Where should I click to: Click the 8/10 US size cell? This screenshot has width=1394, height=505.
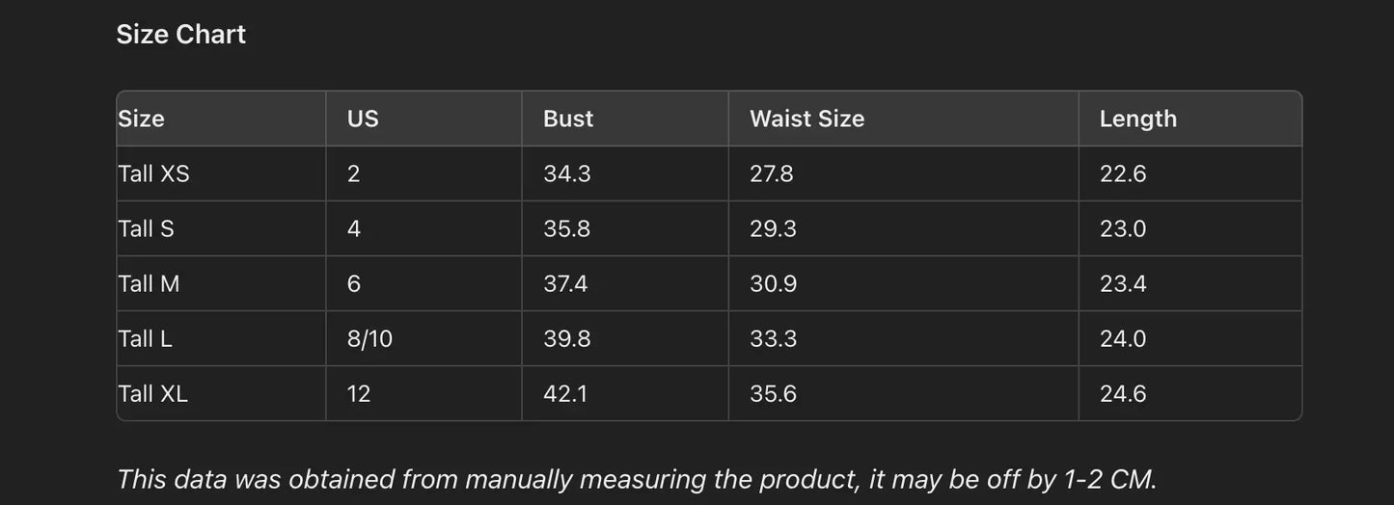point(369,338)
